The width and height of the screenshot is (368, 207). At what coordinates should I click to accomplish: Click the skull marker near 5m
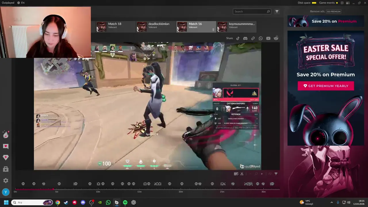click(59, 184)
